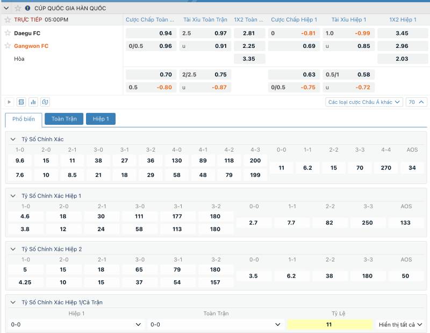Viewport: 430px width, 333px height.
Task: Open the scoreboard layout icon
Action: 21,102
